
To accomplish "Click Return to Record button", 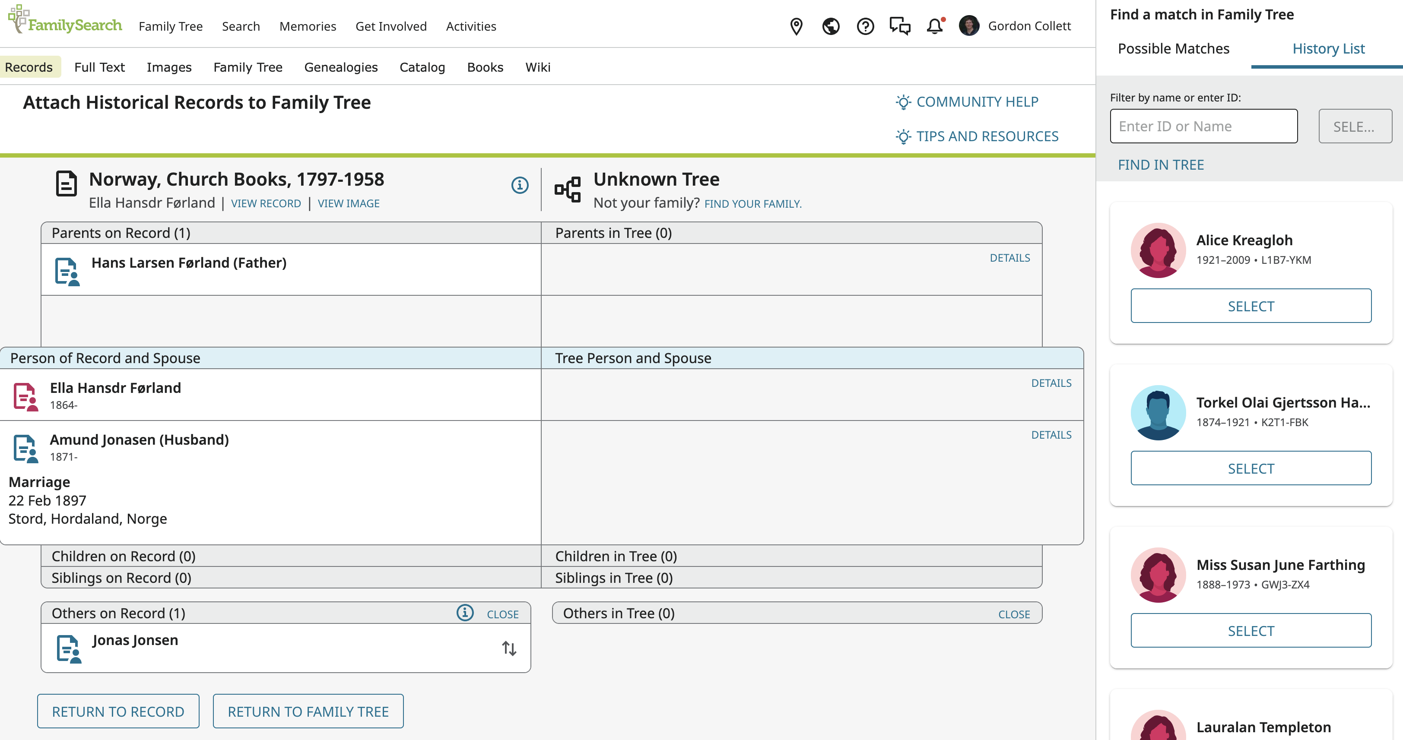I will 117,711.
